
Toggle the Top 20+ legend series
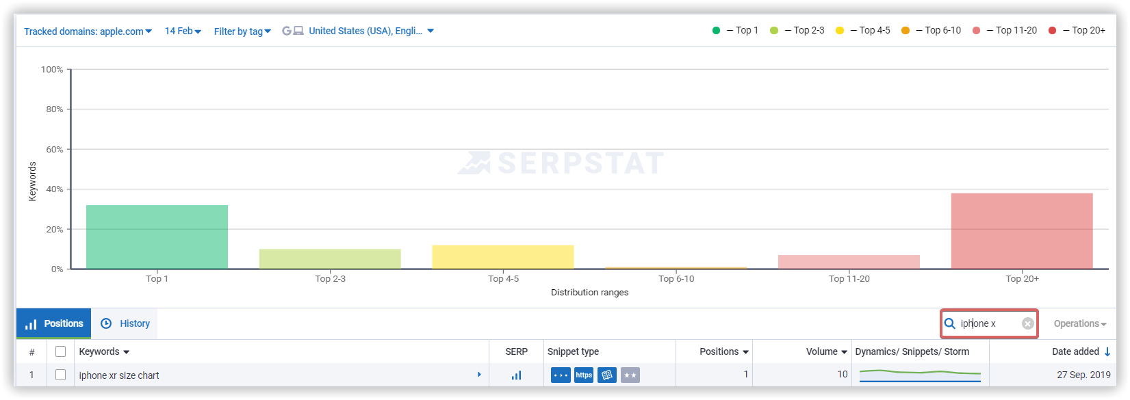(x=1077, y=30)
